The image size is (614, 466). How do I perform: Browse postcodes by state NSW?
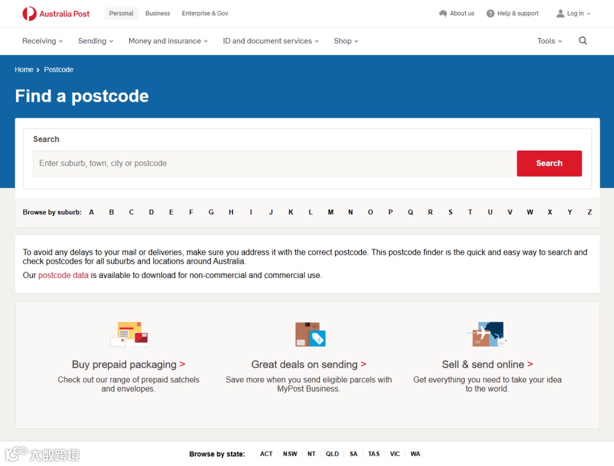pos(290,454)
